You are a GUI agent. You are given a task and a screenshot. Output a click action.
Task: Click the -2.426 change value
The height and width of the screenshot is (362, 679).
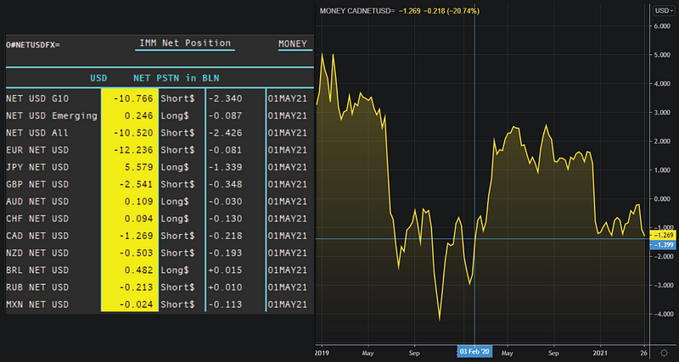(225, 133)
